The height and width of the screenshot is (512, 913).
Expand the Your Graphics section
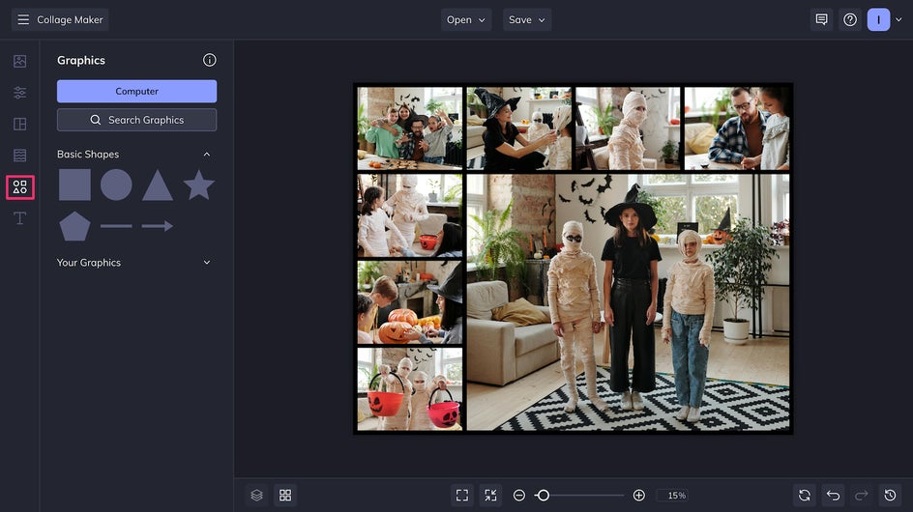click(x=207, y=263)
